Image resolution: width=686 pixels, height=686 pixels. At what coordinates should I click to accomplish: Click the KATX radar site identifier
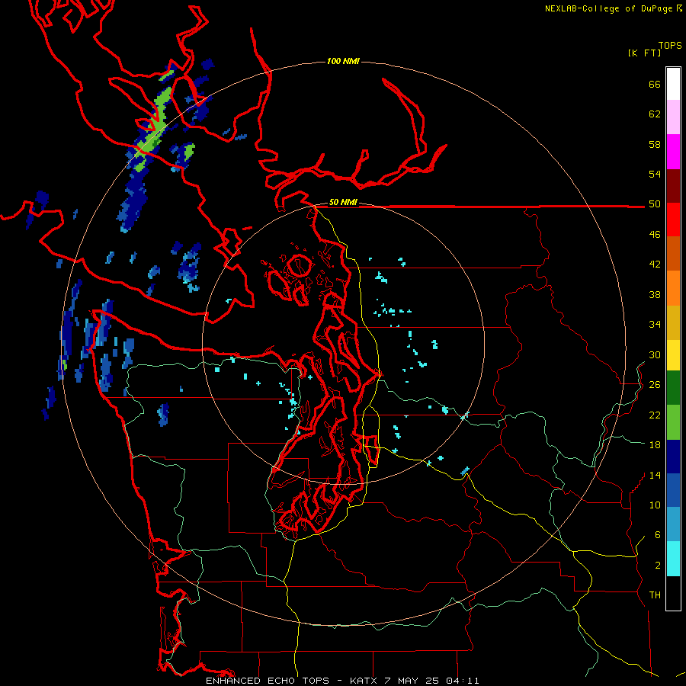coord(364,681)
